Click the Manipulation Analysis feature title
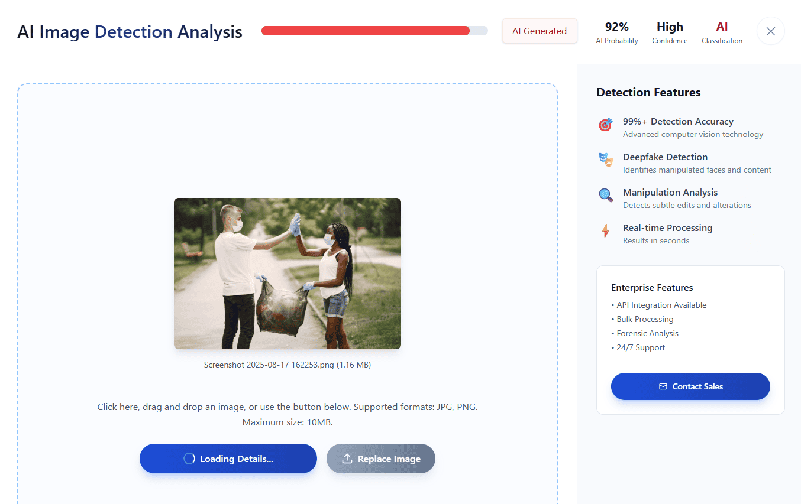The width and height of the screenshot is (801, 504). [x=670, y=192]
